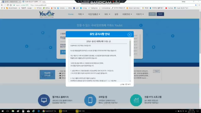
Task: Check the 오늘 그만 보기 checkbox
Action: click(121, 84)
